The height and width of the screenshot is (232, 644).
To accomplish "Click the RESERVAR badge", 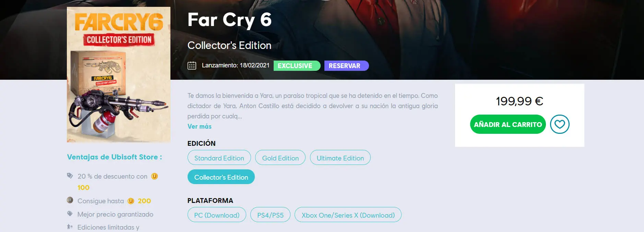I will point(346,66).
